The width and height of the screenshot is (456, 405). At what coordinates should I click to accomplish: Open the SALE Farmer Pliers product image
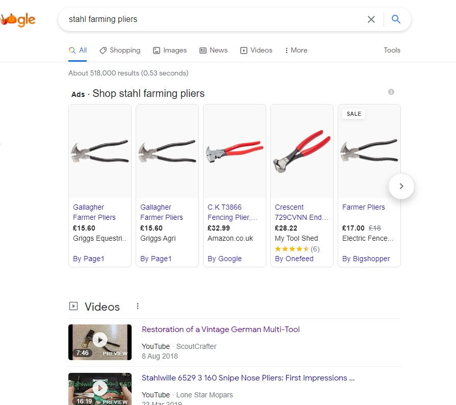tap(369, 151)
